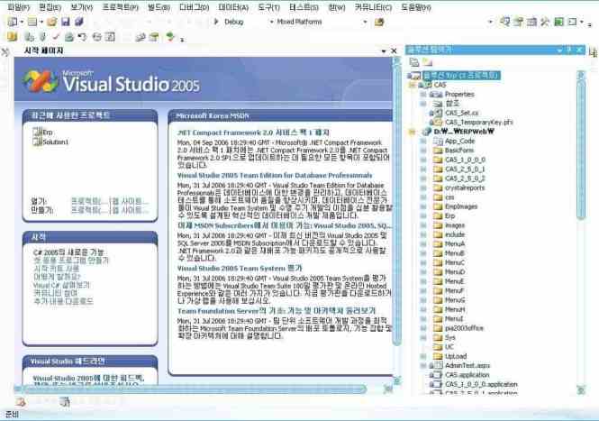Click Show All Files icon in Solution Explorer
599x421 pixels.
click(x=427, y=61)
